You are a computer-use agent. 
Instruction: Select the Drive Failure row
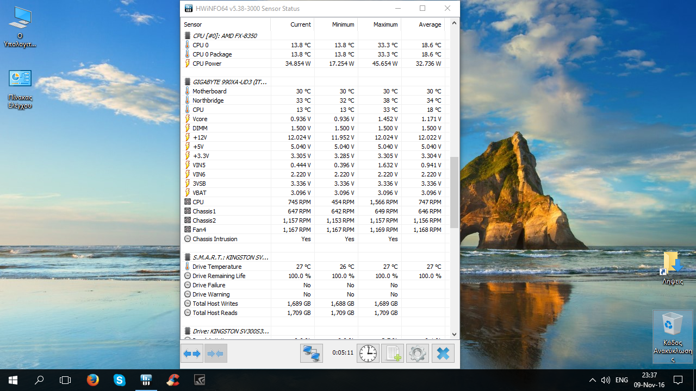click(x=315, y=285)
